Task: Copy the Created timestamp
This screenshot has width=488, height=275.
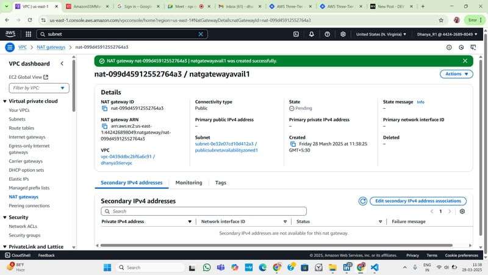Action: (x=293, y=144)
